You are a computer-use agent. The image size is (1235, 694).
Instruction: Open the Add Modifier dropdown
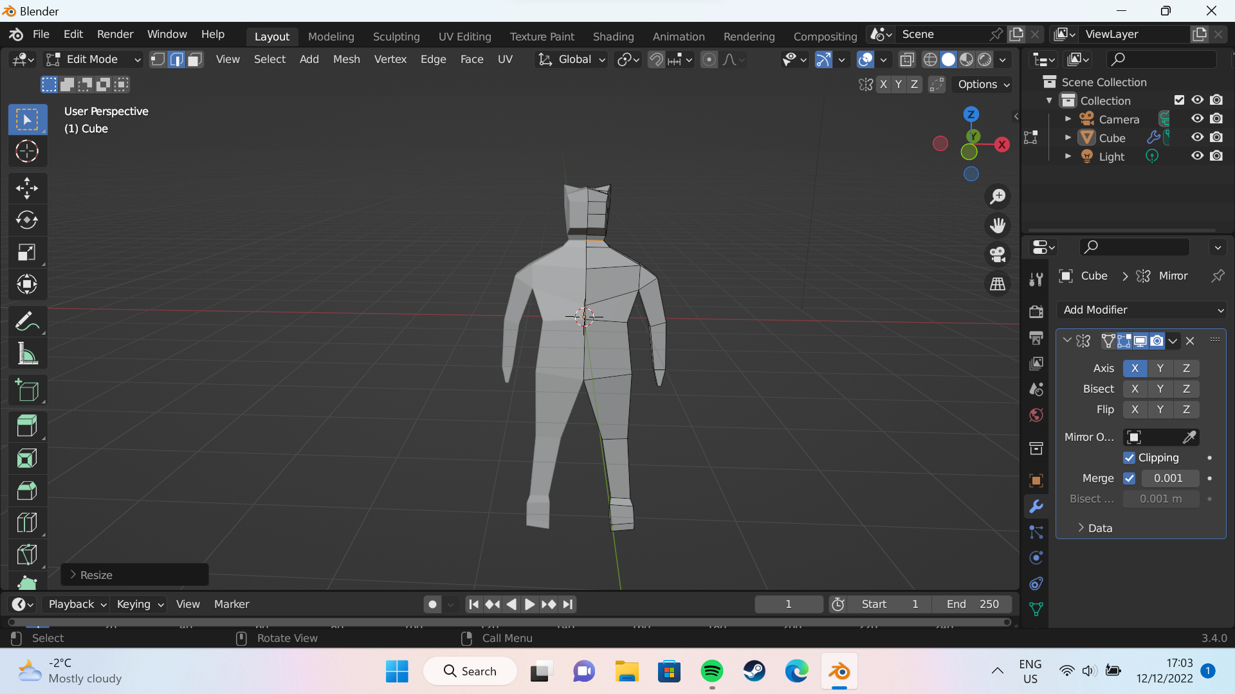[x=1141, y=310]
